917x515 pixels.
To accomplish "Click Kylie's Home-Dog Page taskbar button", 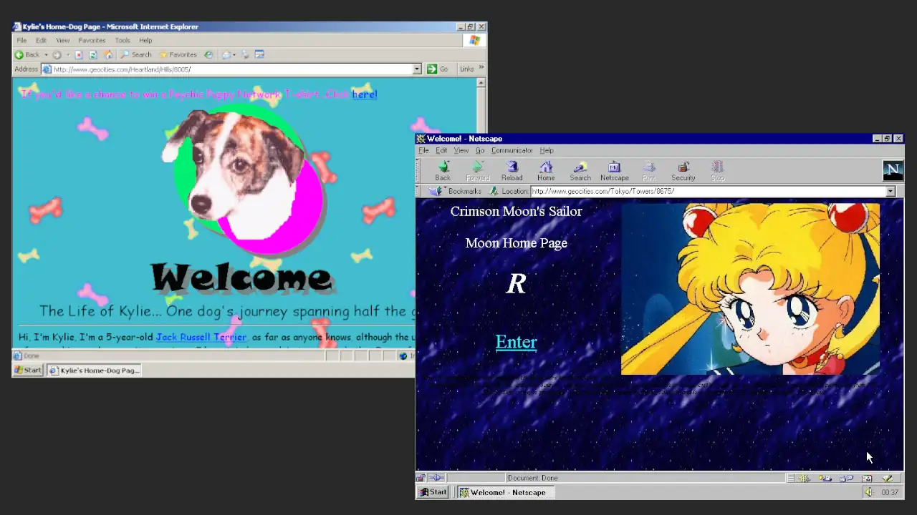I will (94, 370).
